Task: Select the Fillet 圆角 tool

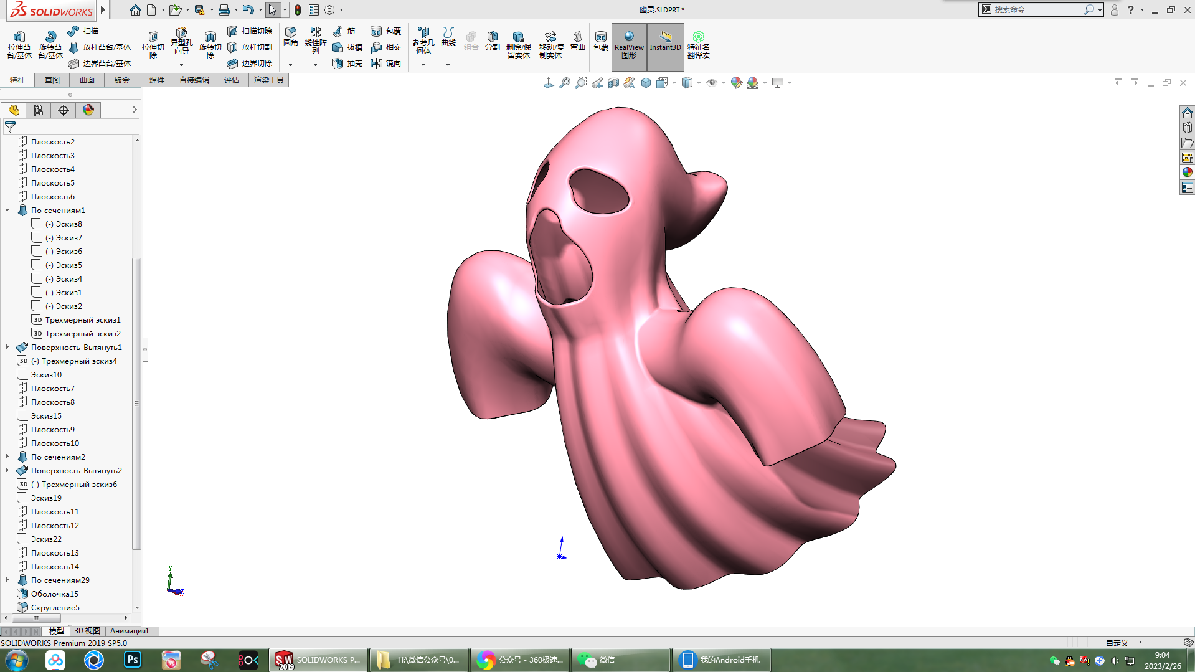Action: [291, 37]
